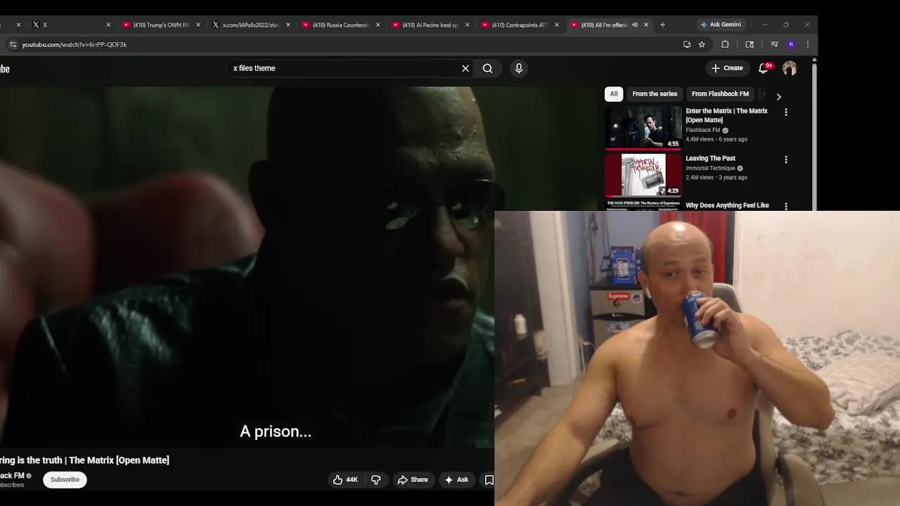Switch to Al Pacino best speech tab

430,25
